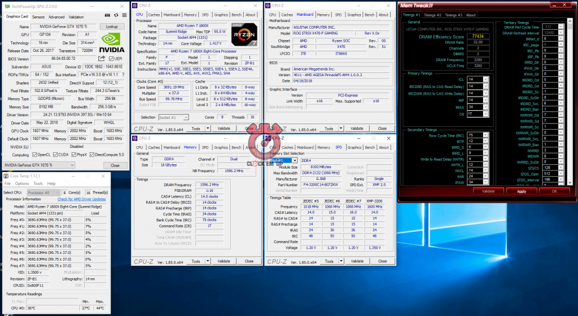Expand the SPD memory slot selection dropdown

click(x=295, y=160)
